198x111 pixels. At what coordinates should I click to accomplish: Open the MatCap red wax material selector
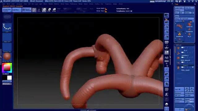pyautogui.click(x=7, y=57)
